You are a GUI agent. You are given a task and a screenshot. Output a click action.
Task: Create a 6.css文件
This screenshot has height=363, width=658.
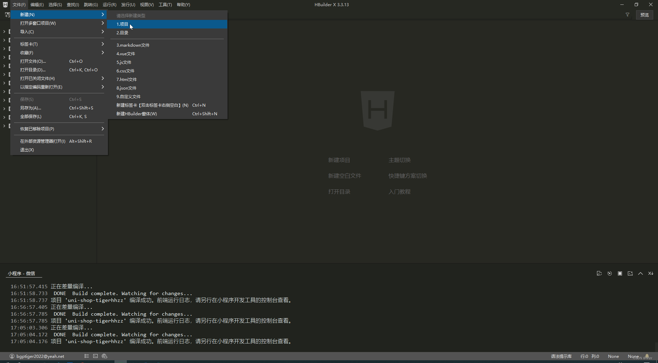[x=167, y=71]
